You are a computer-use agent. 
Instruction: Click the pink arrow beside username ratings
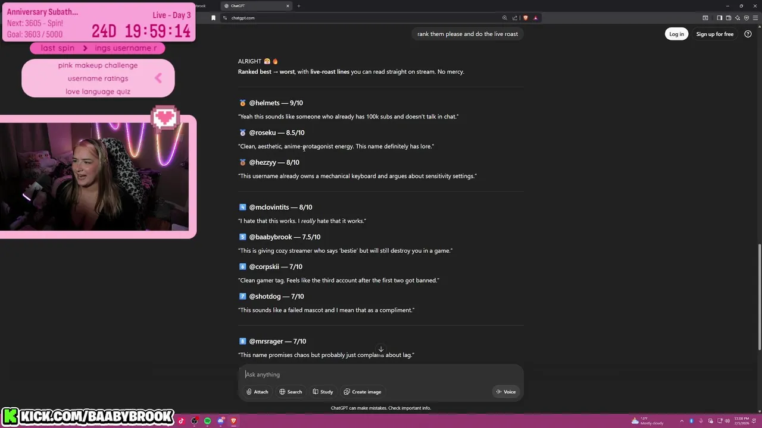[158, 78]
